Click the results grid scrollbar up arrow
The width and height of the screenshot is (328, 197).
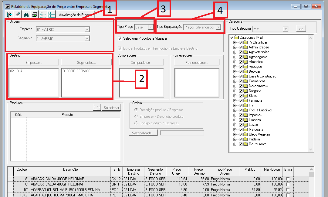click(312, 169)
